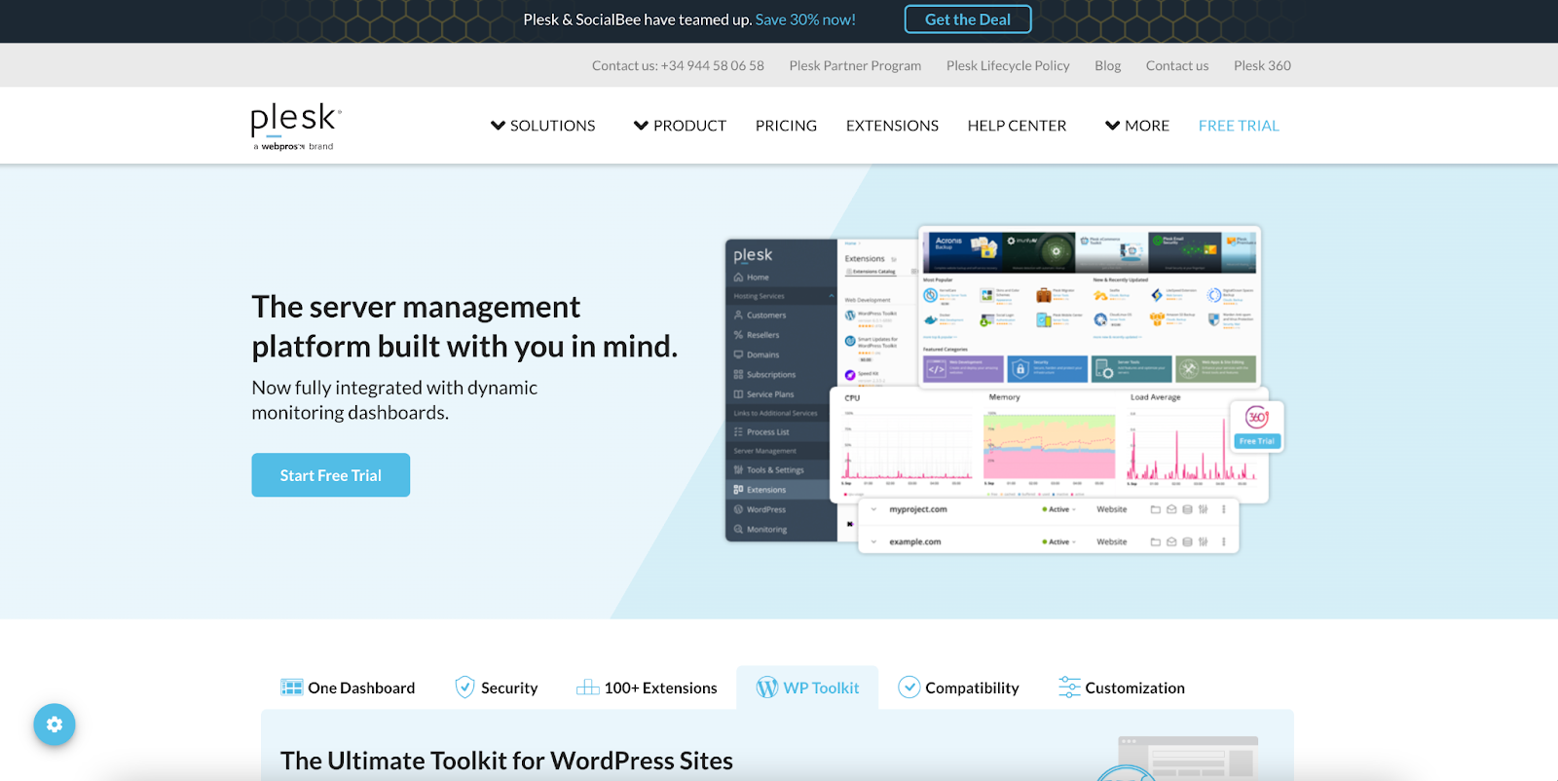Switch to the Customization tab

click(x=1122, y=688)
